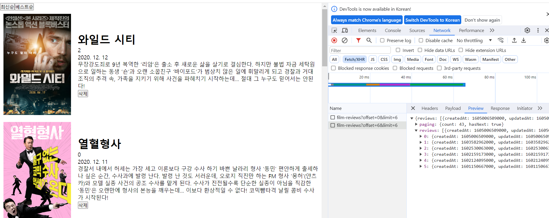Filter by JS requests
Viewport: 549px width, 218px height.
tap(372, 59)
